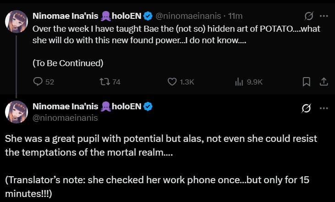Click the Grok icon on the second tweet
This screenshot has height=202, width=335.
(x=306, y=108)
